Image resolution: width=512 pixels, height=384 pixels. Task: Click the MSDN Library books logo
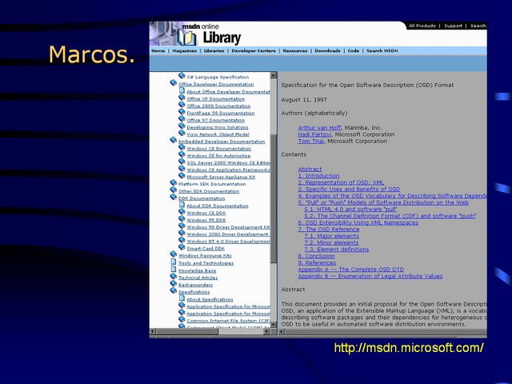[187, 38]
